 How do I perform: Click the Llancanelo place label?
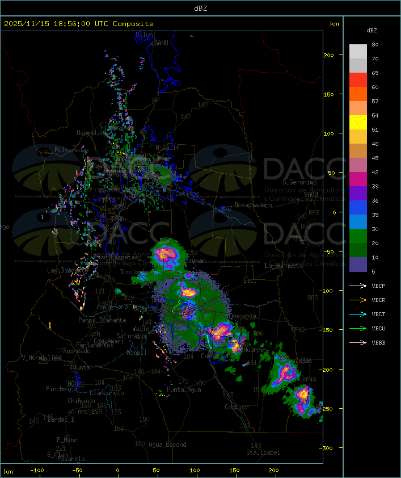(107, 393)
